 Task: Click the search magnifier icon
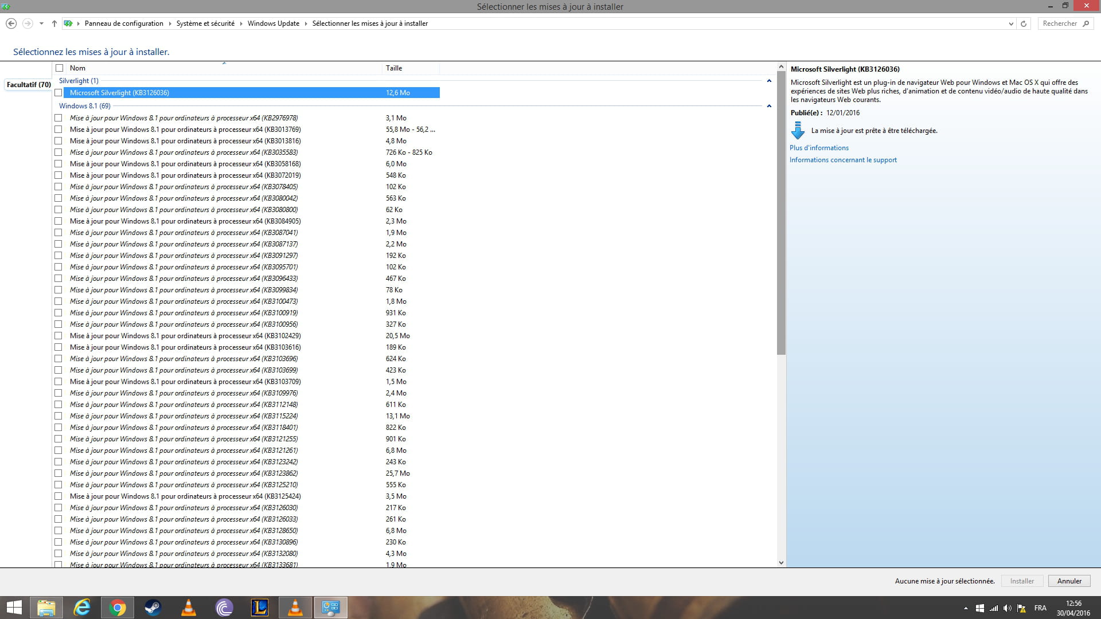pyautogui.click(x=1086, y=23)
